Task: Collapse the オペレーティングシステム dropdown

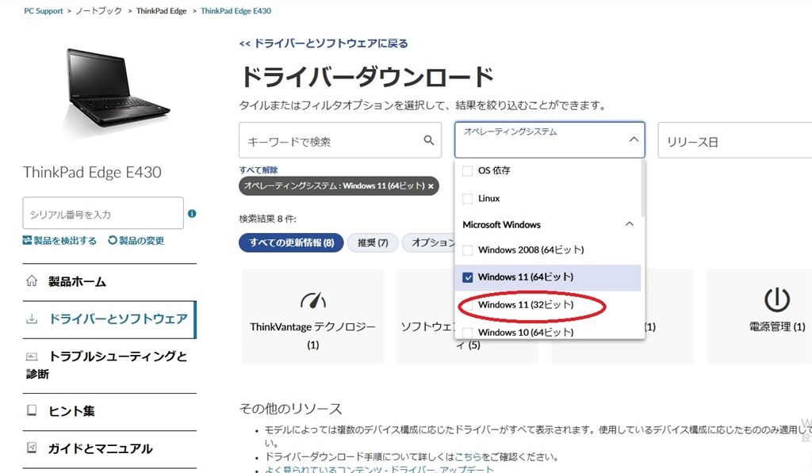Action: pos(634,139)
